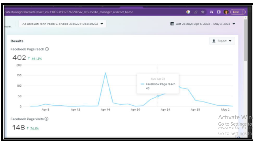Click the Apr 16 axis label

click(x=105, y=110)
